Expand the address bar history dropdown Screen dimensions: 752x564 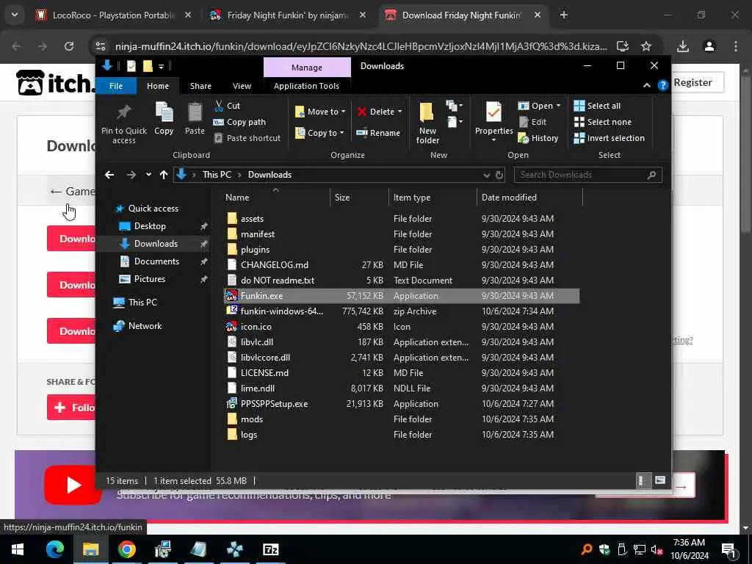tap(486, 175)
